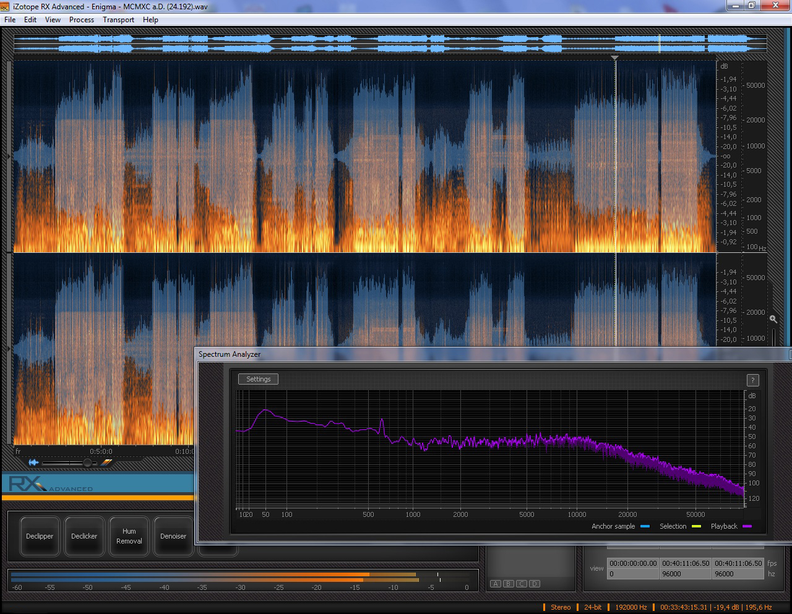Click the spectrogram view icon beside the opacity slider
Image resolution: width=792 pixels, height=614 pixels.
[106, 463]
